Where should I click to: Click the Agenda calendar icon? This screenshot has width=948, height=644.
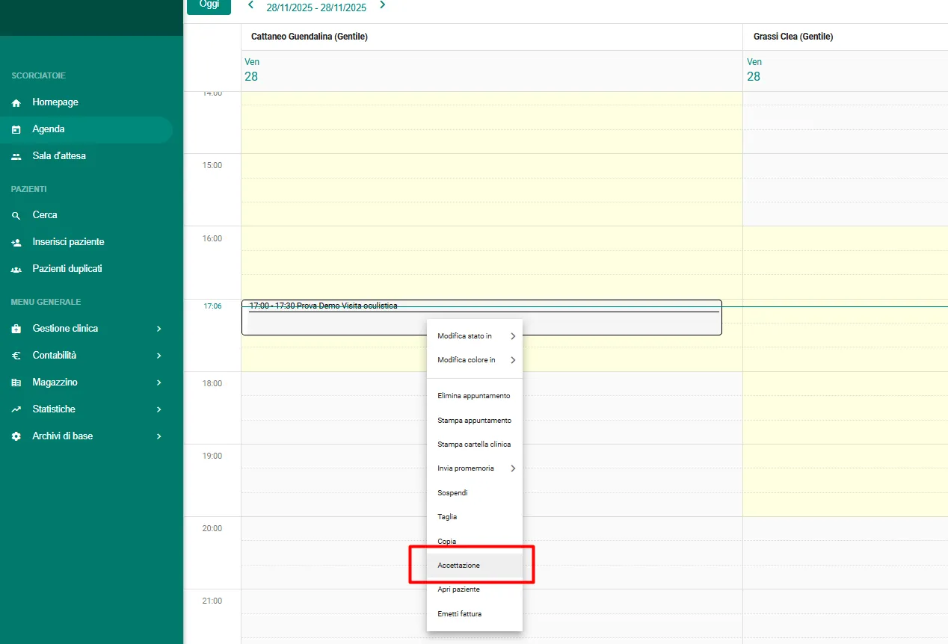[16, 129]
